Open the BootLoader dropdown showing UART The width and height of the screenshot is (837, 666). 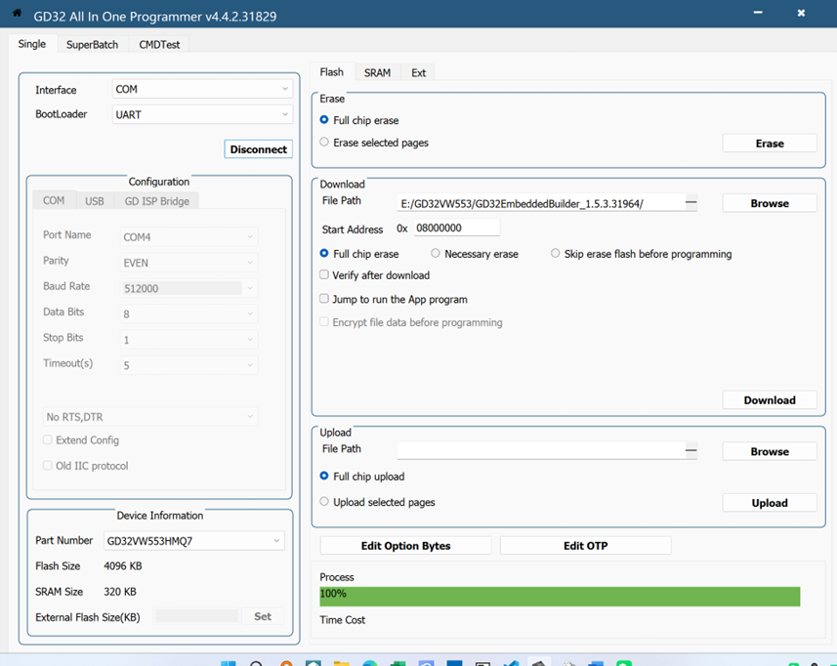(202, 114)
